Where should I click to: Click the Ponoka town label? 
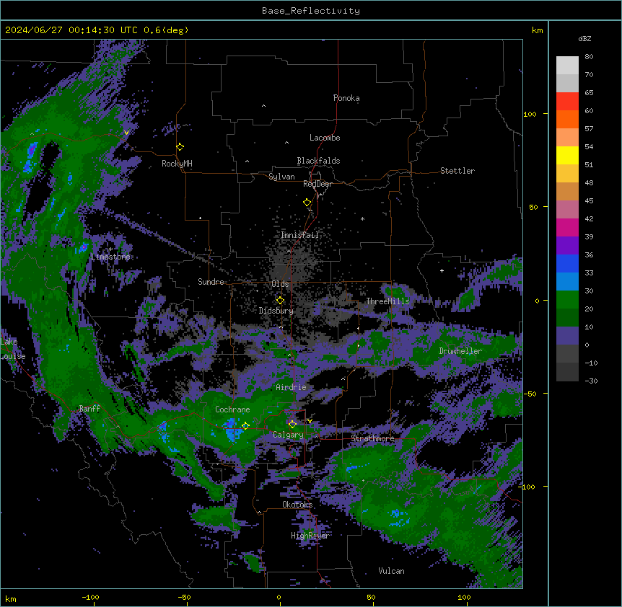pyautogui.click(x=346, y=98)
